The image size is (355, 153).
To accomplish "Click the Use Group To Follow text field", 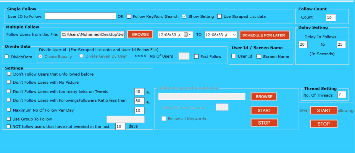I will pyautogui.click(x=125, y=119).
